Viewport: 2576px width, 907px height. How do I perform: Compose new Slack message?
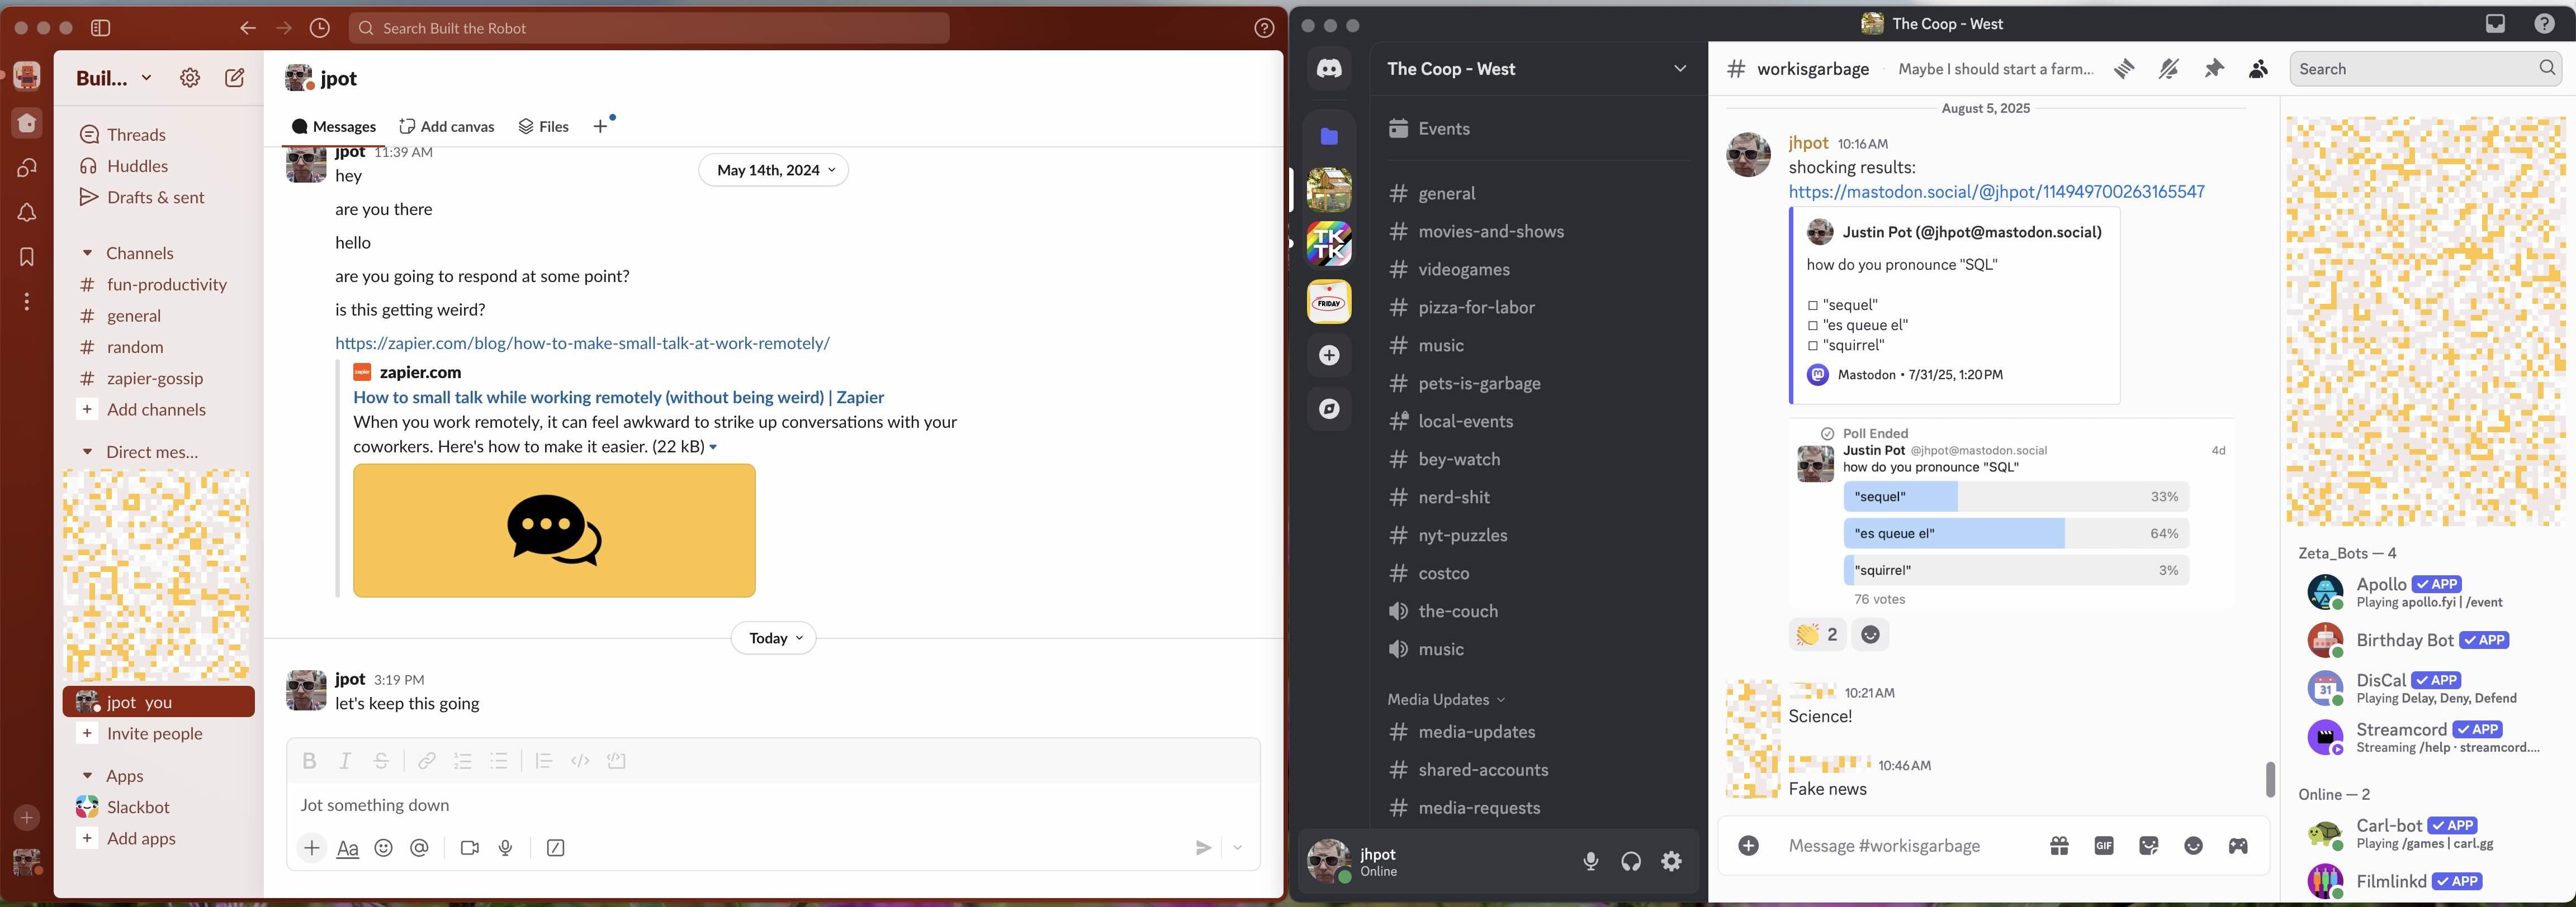235,78
